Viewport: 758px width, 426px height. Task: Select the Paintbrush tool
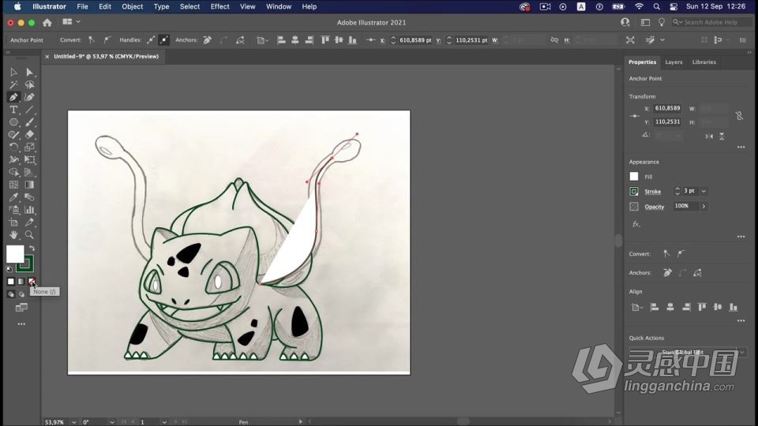pos(29,122)
